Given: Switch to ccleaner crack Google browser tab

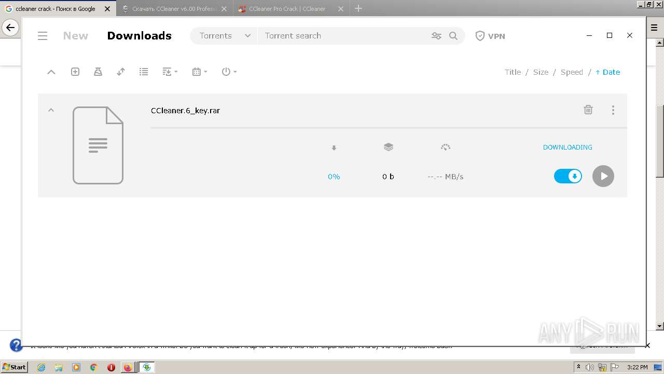Looking at the screenshot, I should (x=58, y=8).
